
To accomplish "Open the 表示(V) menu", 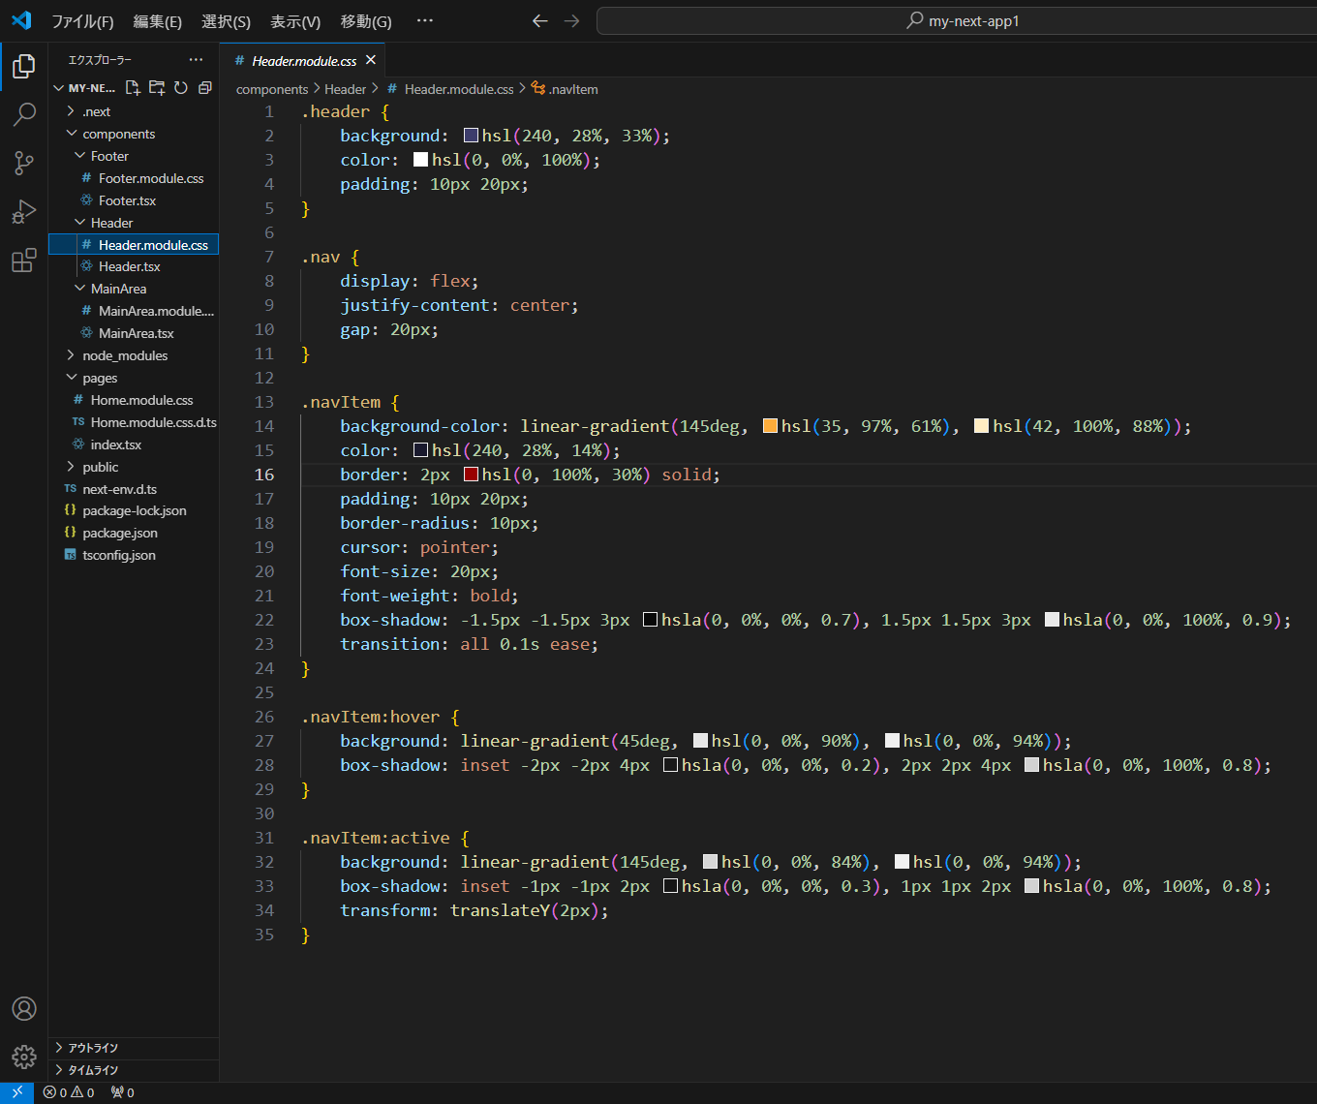I will point(295,21).
